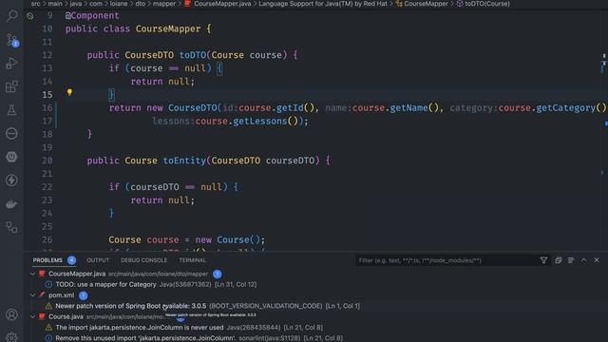Image resolution: width=608 pixels, height=342 pixels.
Task: Switch problems to table view icon
Action: tap(571, 260)
